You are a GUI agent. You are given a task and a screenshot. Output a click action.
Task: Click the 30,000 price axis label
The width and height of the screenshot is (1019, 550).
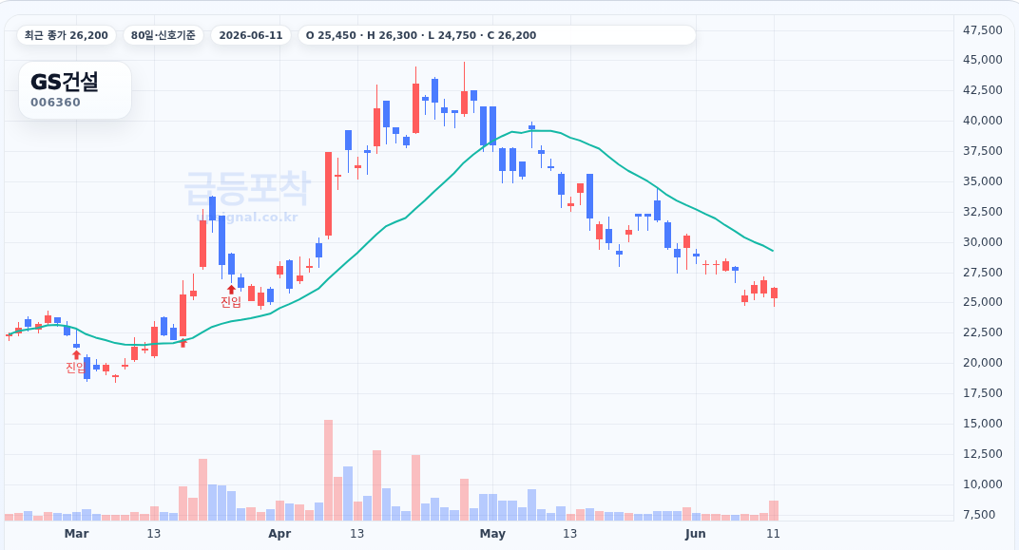(983, 241)
